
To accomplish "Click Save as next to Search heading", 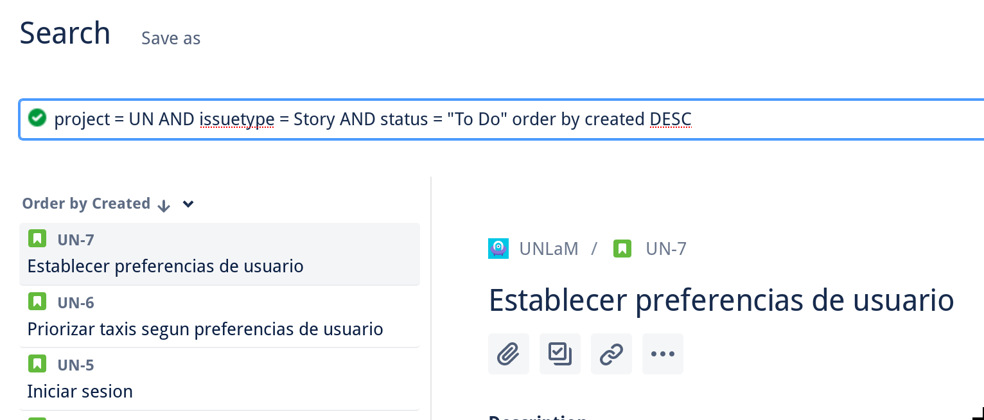I will pyautogui.click(x=171, y=39).
